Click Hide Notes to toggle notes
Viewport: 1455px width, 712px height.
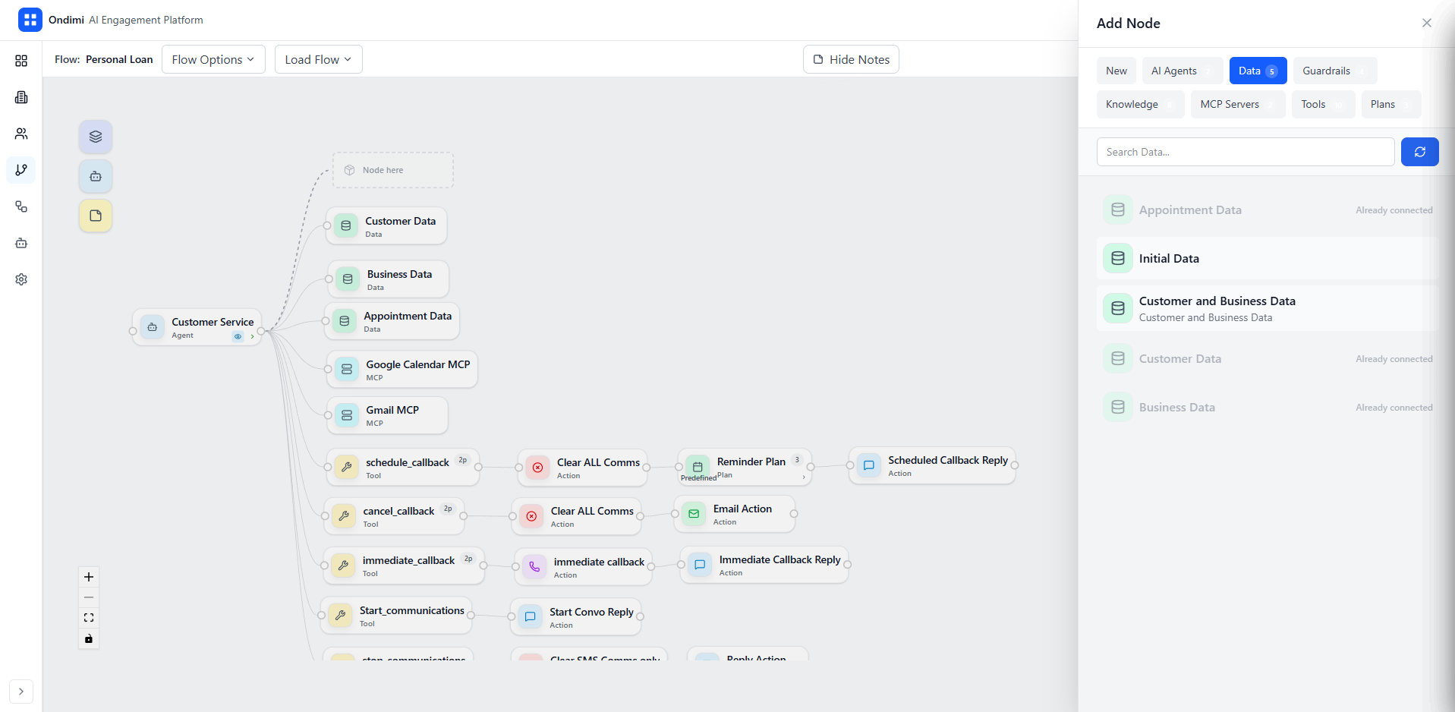(x=851, y=59)
